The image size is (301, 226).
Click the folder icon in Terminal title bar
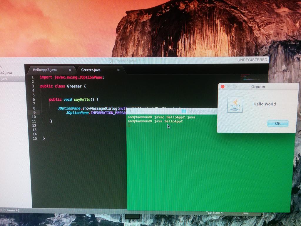184,111
